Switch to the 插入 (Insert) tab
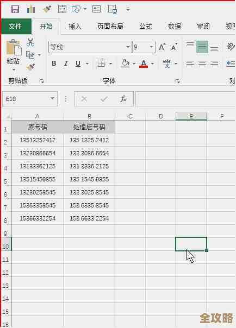This screenshot has width=236, height=328. point(74,27)
